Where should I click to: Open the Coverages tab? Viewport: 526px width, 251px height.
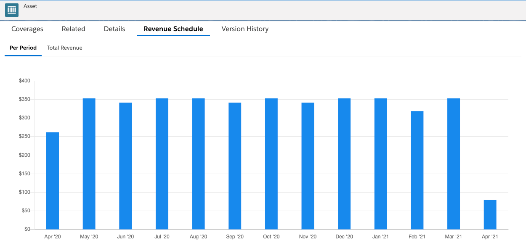[x=27, y=29]
